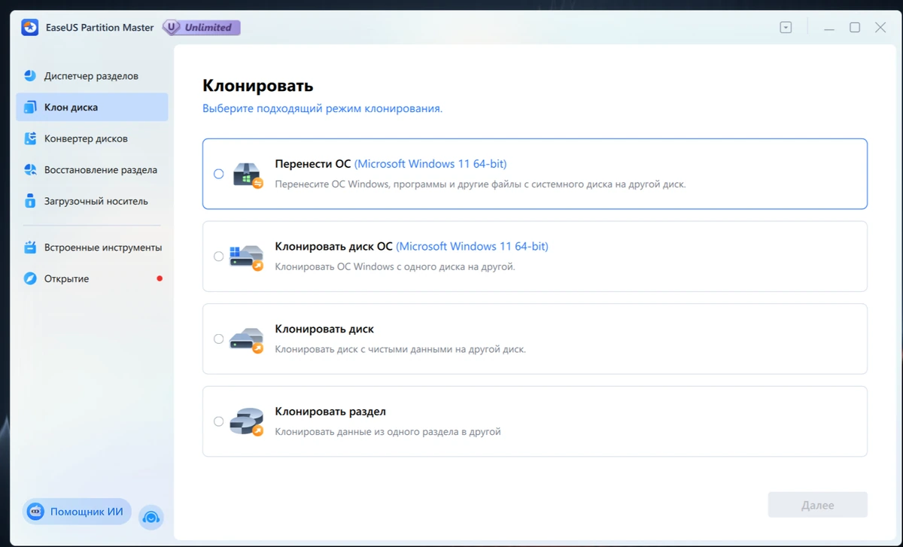Click the Далее button
Image resolution: width=903 pixels, height=547 pixels.
[x=817, y=505]
